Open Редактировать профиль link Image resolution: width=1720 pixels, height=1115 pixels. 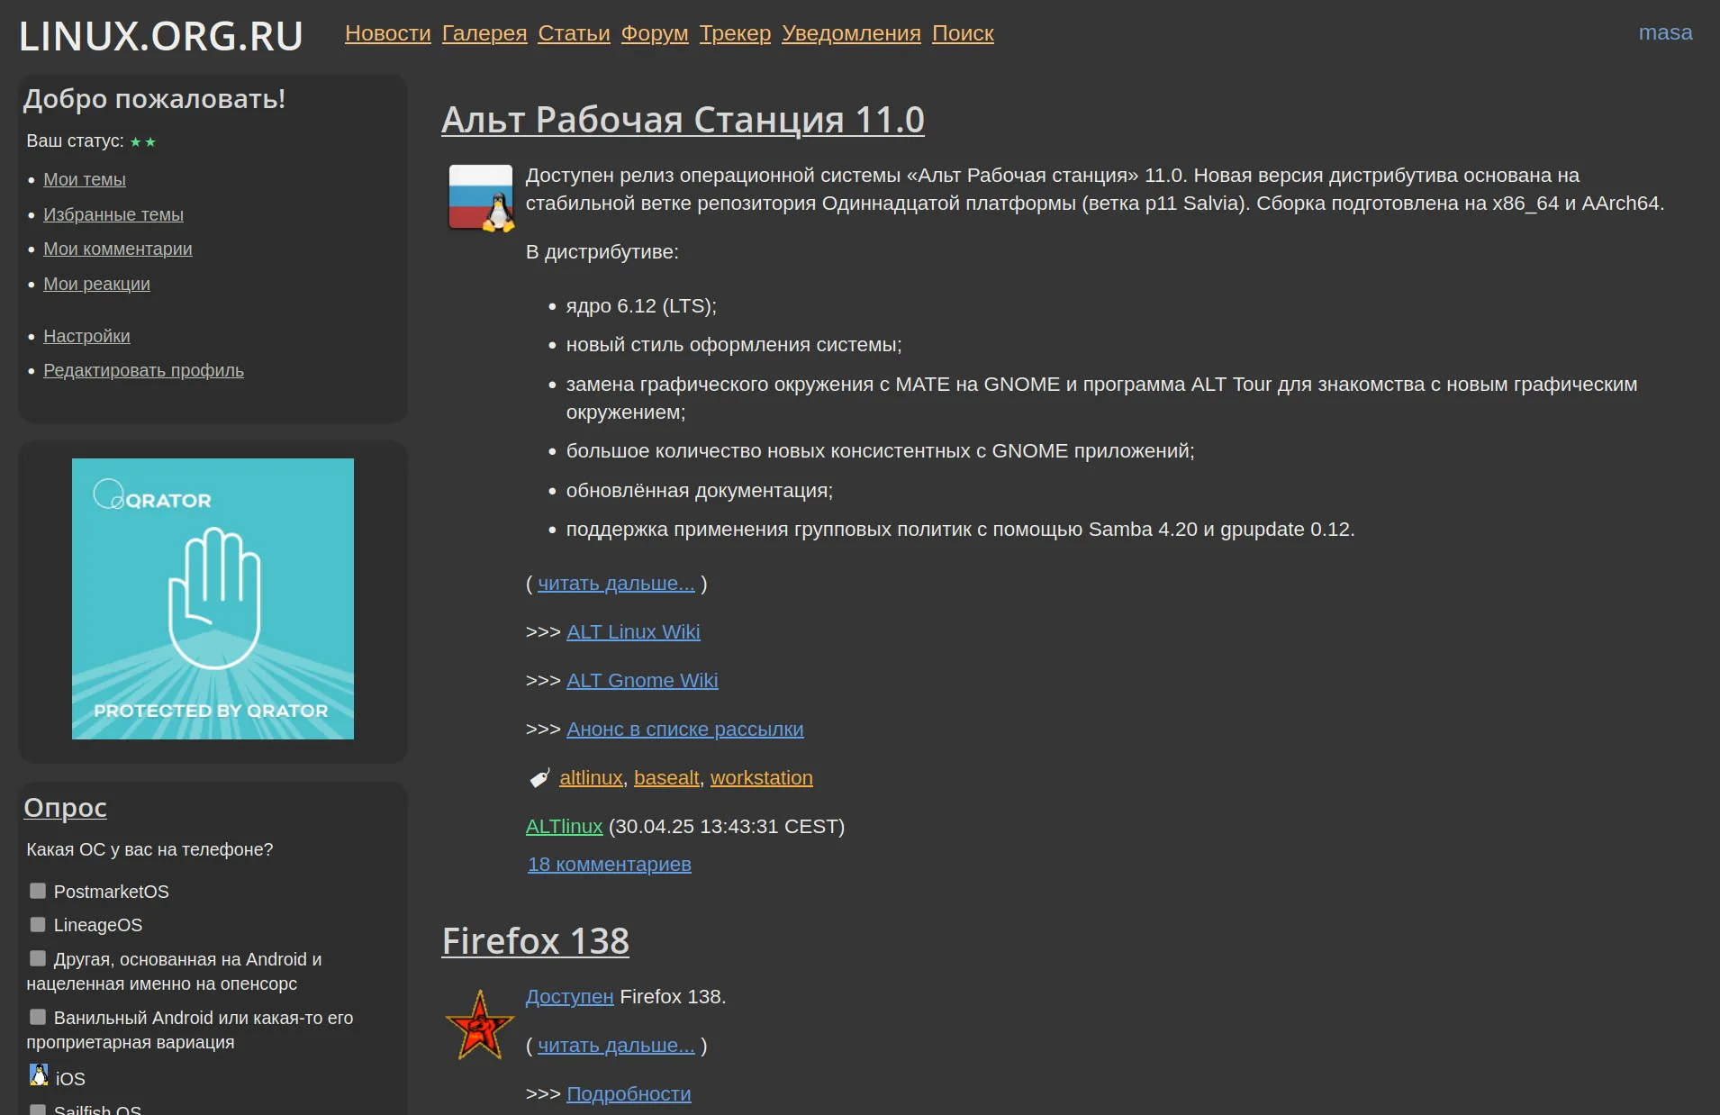(143, 370)
